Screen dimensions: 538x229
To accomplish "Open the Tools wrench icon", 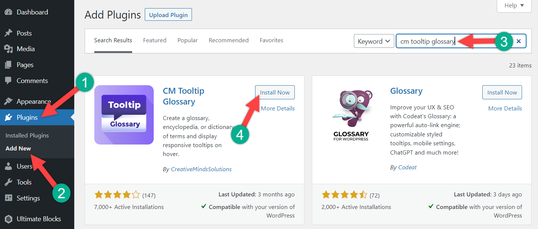I will click(x=9, y=182).
